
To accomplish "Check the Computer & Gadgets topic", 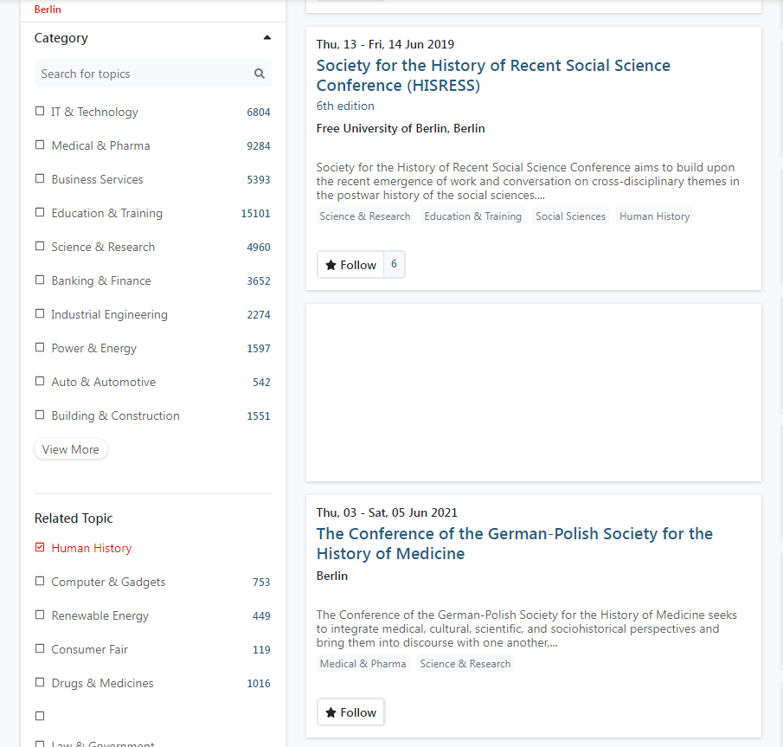I will (x=40, y=581).
